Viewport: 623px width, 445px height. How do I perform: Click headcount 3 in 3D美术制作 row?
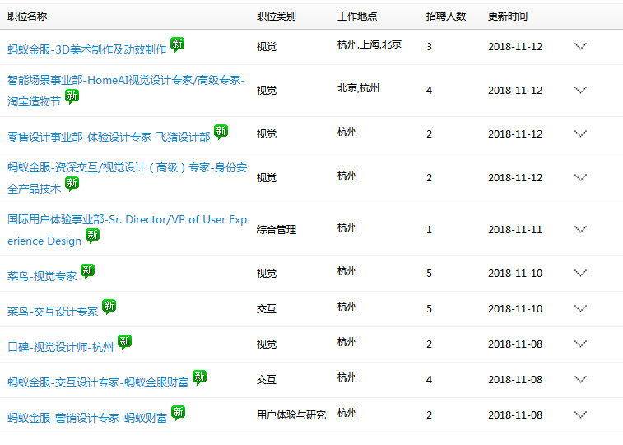coord(429,47)
